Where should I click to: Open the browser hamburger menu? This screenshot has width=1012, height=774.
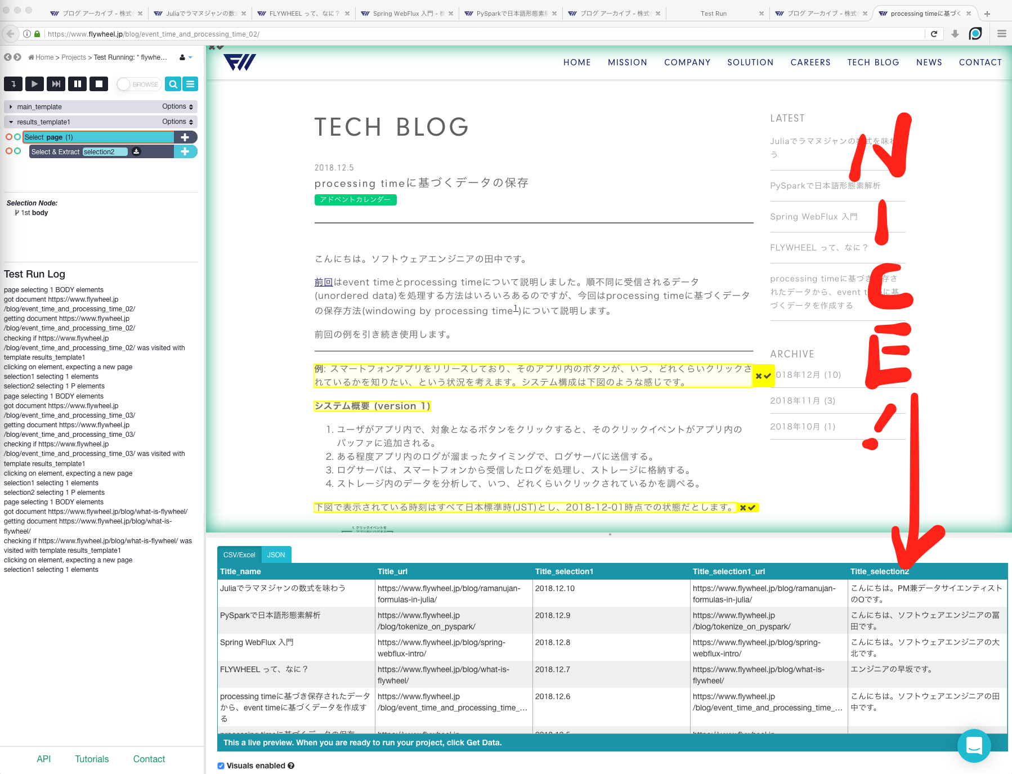pyautogui.click(x=1002, y=34)
